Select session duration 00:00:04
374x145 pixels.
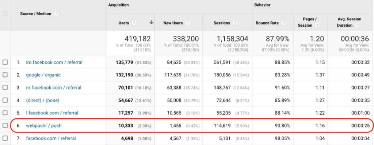point(360,138)
